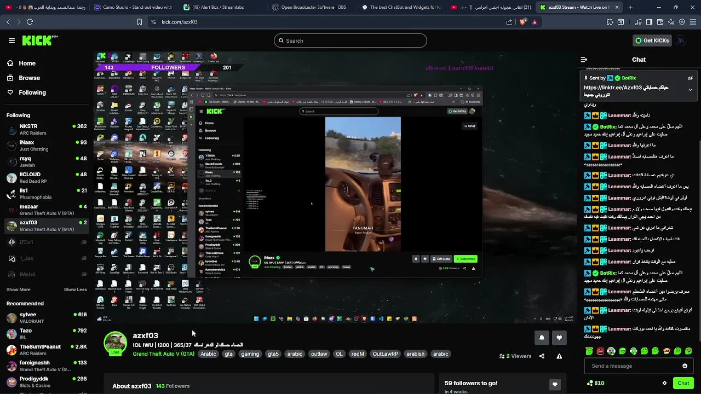Open iNaax channel in Following list
Screen dimensions: 701x394
[46, 146]
